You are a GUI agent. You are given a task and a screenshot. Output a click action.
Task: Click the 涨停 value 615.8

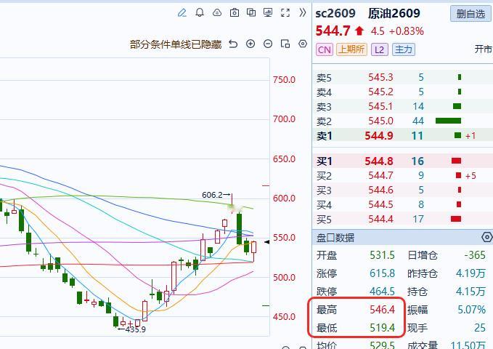382,273
